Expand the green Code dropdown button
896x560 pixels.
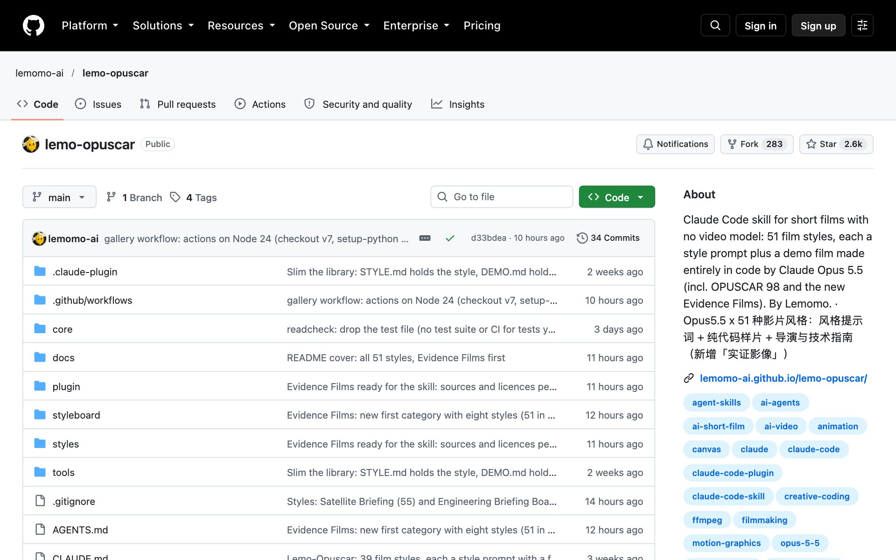pyautogui.click(x=617, y=197)
